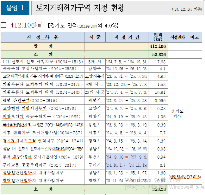
Task: Select the '지정권자' column header
Action: click(177, 37)
